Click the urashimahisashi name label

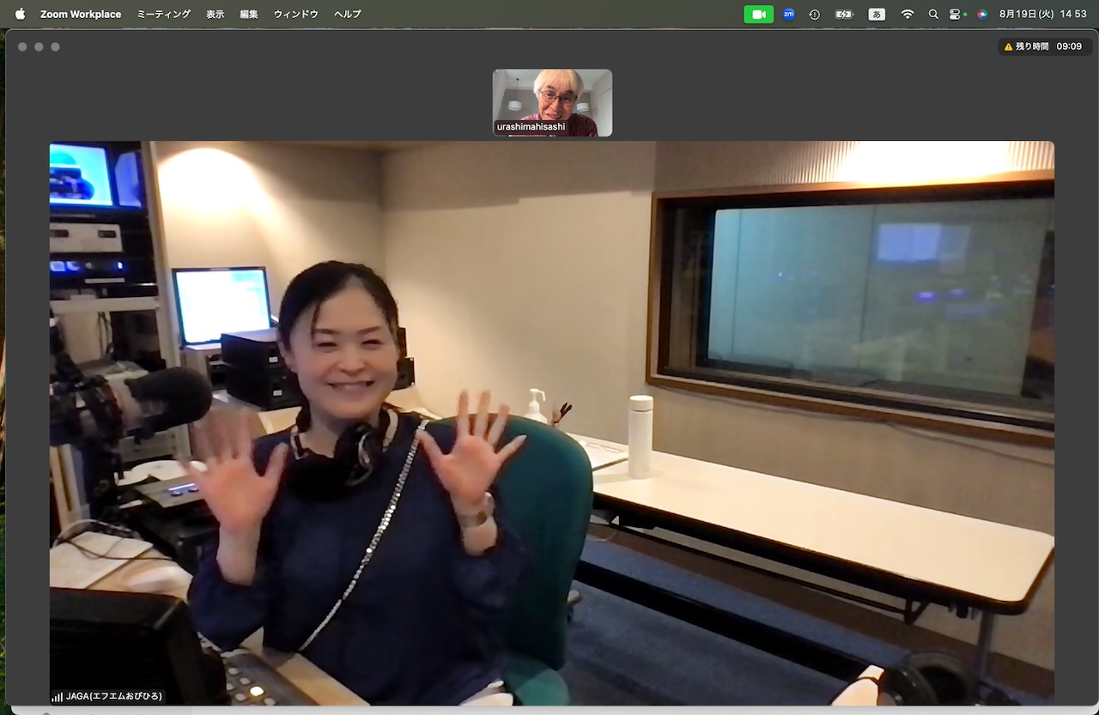click(531, 127)
